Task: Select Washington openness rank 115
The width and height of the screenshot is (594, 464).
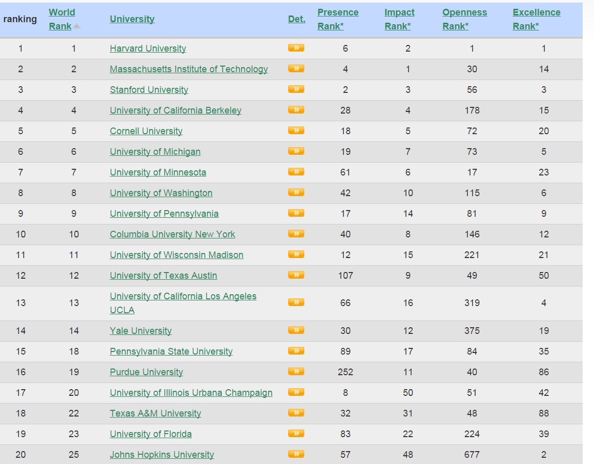Action: click(472, 193)
